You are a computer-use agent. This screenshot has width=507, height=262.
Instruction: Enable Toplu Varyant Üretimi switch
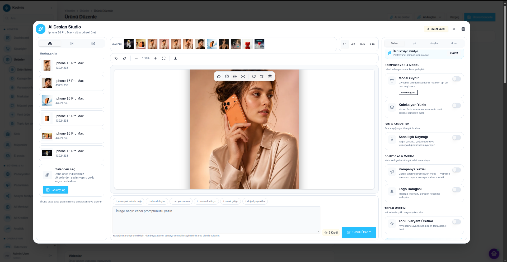pyautogui.click(x=456, y=222)
